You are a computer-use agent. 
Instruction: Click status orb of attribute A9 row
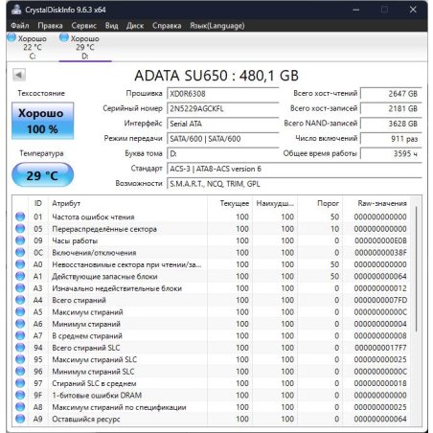pos(20,419)
